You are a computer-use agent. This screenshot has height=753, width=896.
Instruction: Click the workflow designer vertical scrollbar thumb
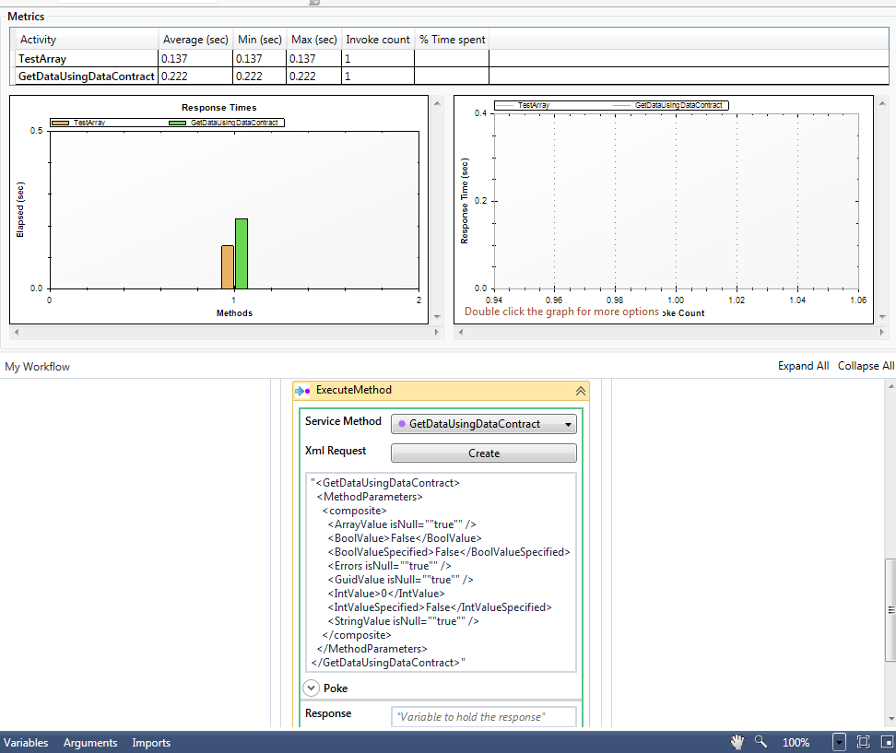pos(890,609)
